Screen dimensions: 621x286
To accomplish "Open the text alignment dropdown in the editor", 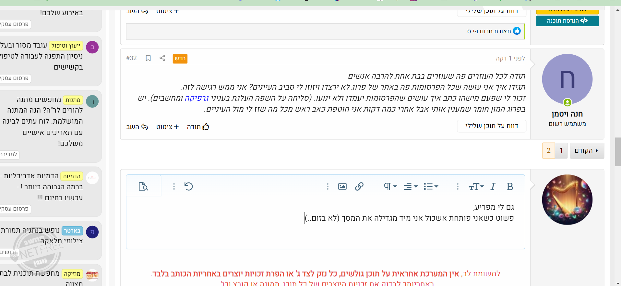I will point(411,187).
